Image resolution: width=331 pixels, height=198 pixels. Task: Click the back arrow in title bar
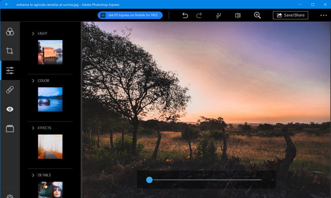tap(7, 5)
